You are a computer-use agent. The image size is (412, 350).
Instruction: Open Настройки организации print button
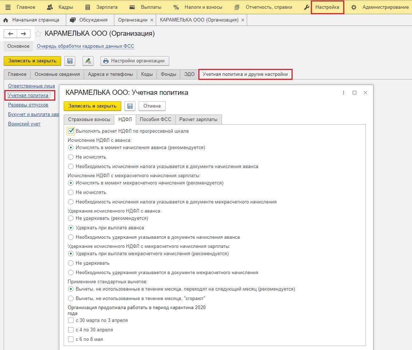[x=135, y=61]
